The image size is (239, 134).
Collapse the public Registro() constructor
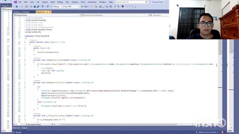click(x=25, y=48)
